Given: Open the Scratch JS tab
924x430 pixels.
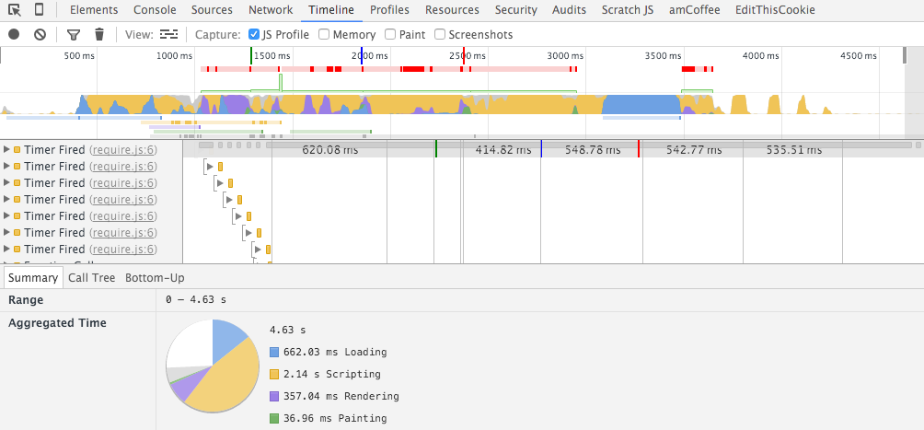Looking at the screenshot, I should click(627, 10).
